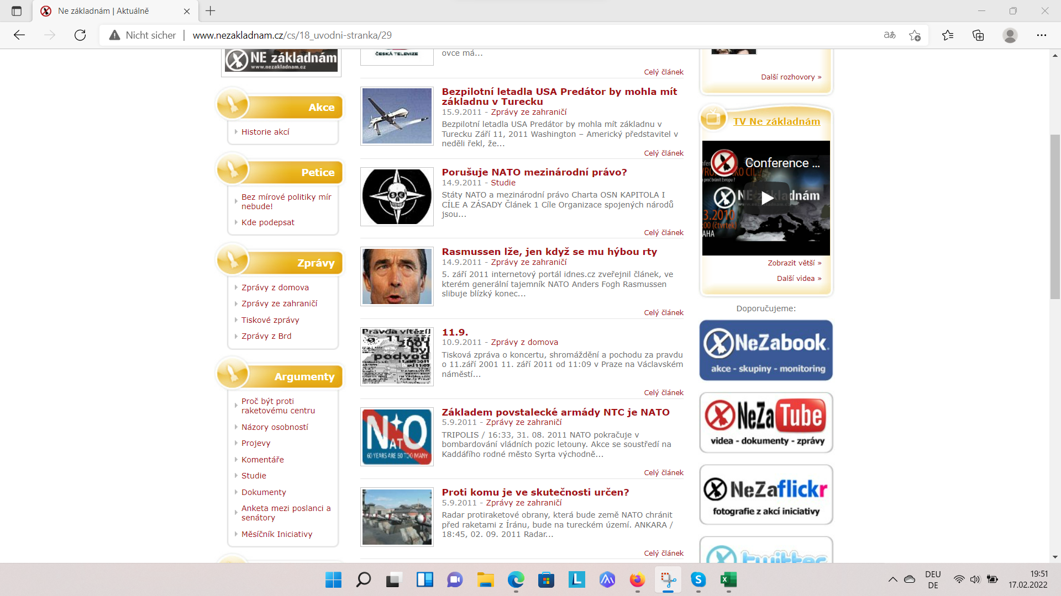Open Firefox from the taskbar

click(637, 579)
